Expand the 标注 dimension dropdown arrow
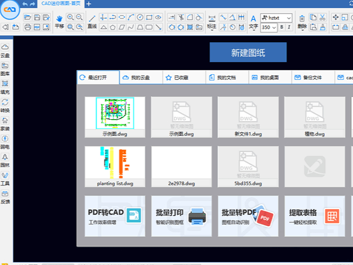 click(x=212, y=30)
